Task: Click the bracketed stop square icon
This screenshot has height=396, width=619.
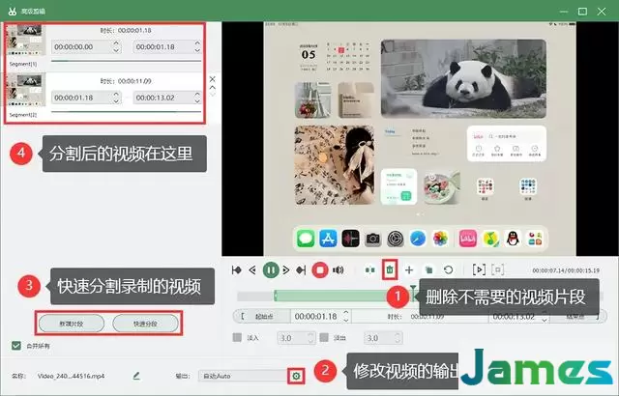Action: [x=498, y=269]
